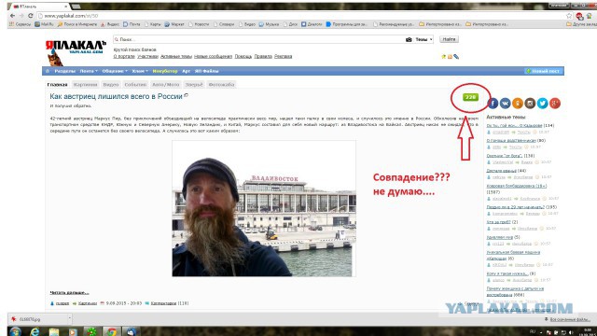The image size is (597, 336).
Task: Expand the Хлам dropdown menu
Action: pyautogui.click(x=140, y=71)
